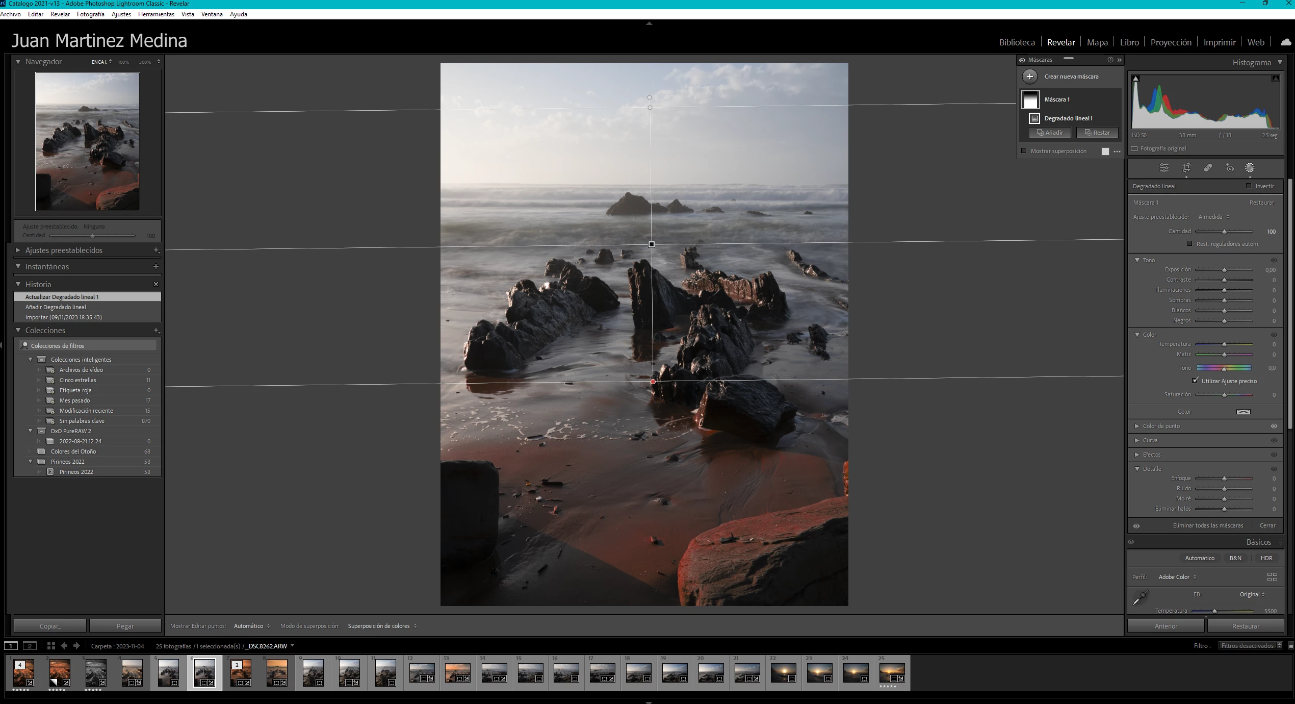Click the Red Eye correction tool

(1230, 168)
